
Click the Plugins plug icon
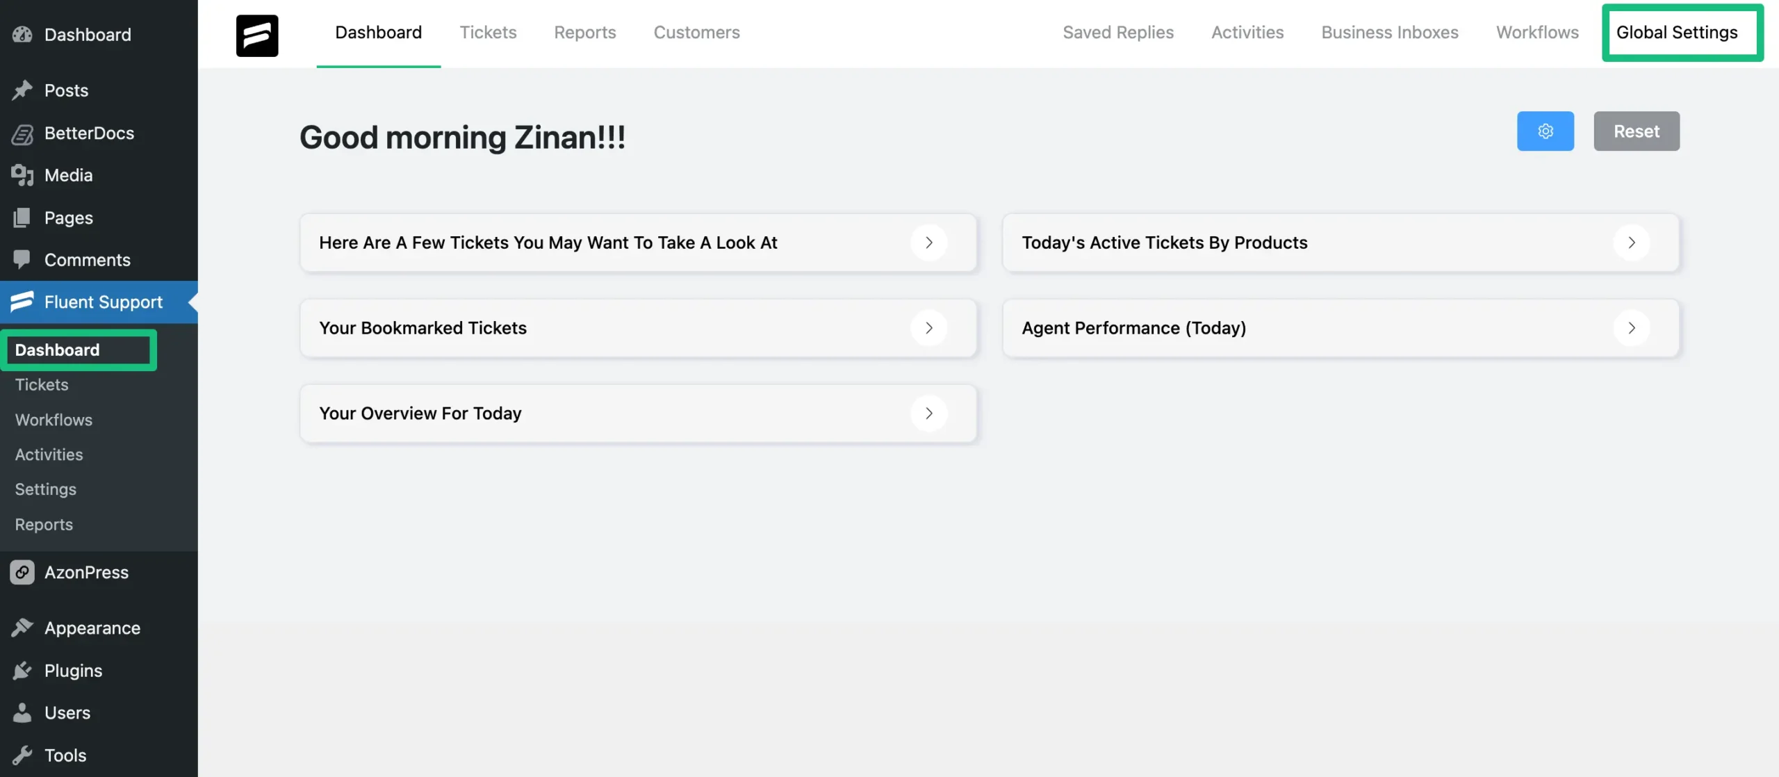22,671
